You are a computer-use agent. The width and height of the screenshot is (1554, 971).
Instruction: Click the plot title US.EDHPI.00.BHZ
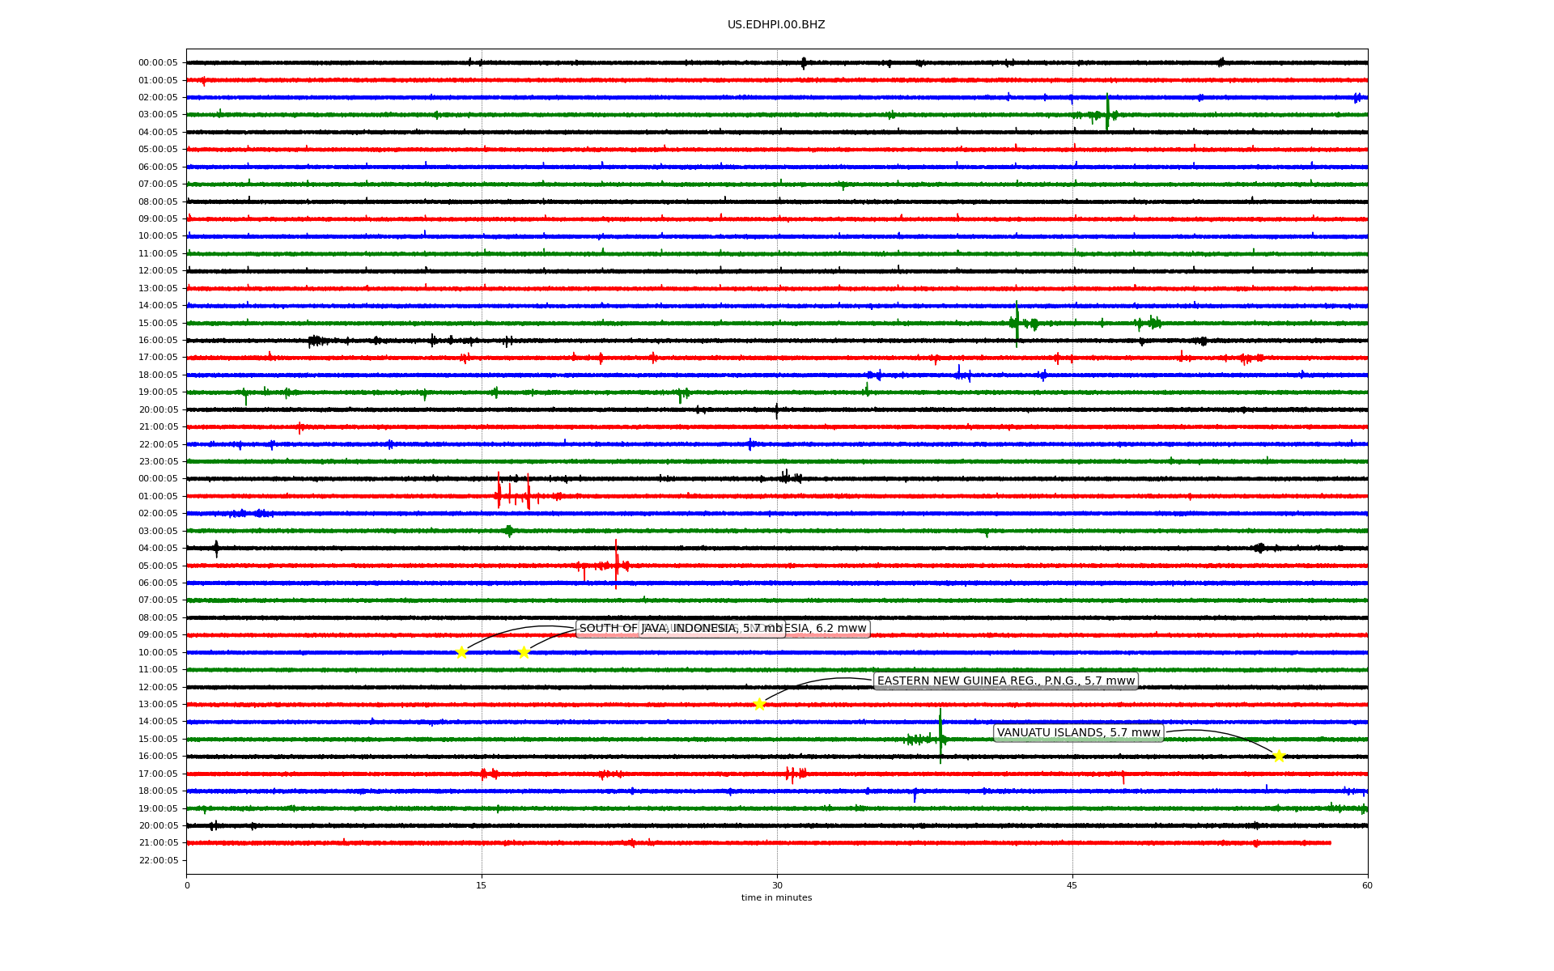click(776, 25)
